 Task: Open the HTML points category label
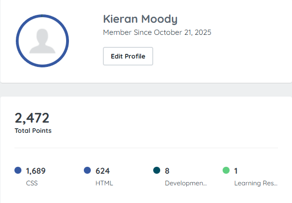click(104, 183)
